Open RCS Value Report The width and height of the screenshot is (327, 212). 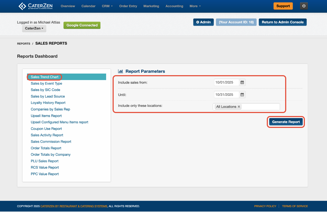pos(45,167)
